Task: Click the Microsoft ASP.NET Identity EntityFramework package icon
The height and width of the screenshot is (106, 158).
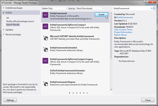Action: pos(46,38)
